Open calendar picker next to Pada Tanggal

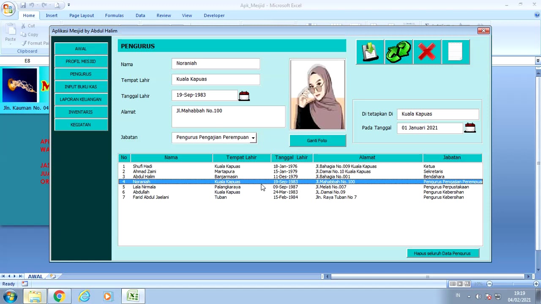pyautogui.click(x=470, y=128)
